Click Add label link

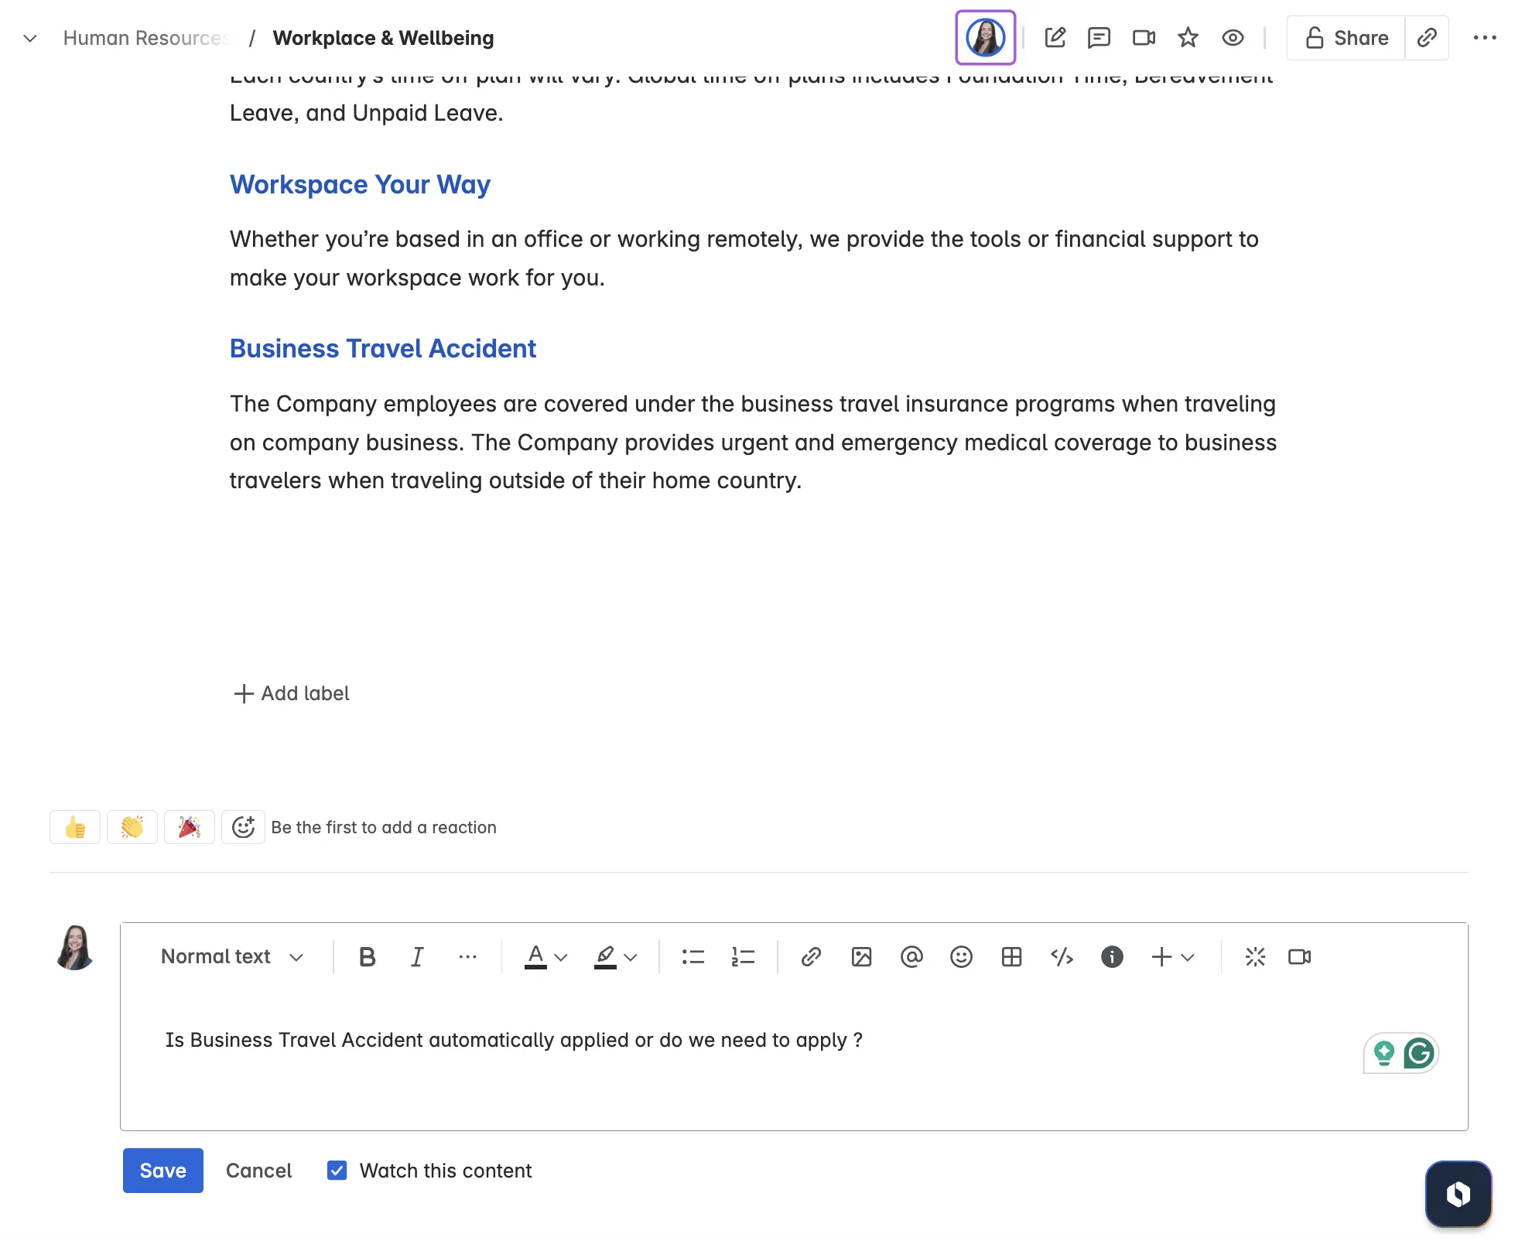292,693
